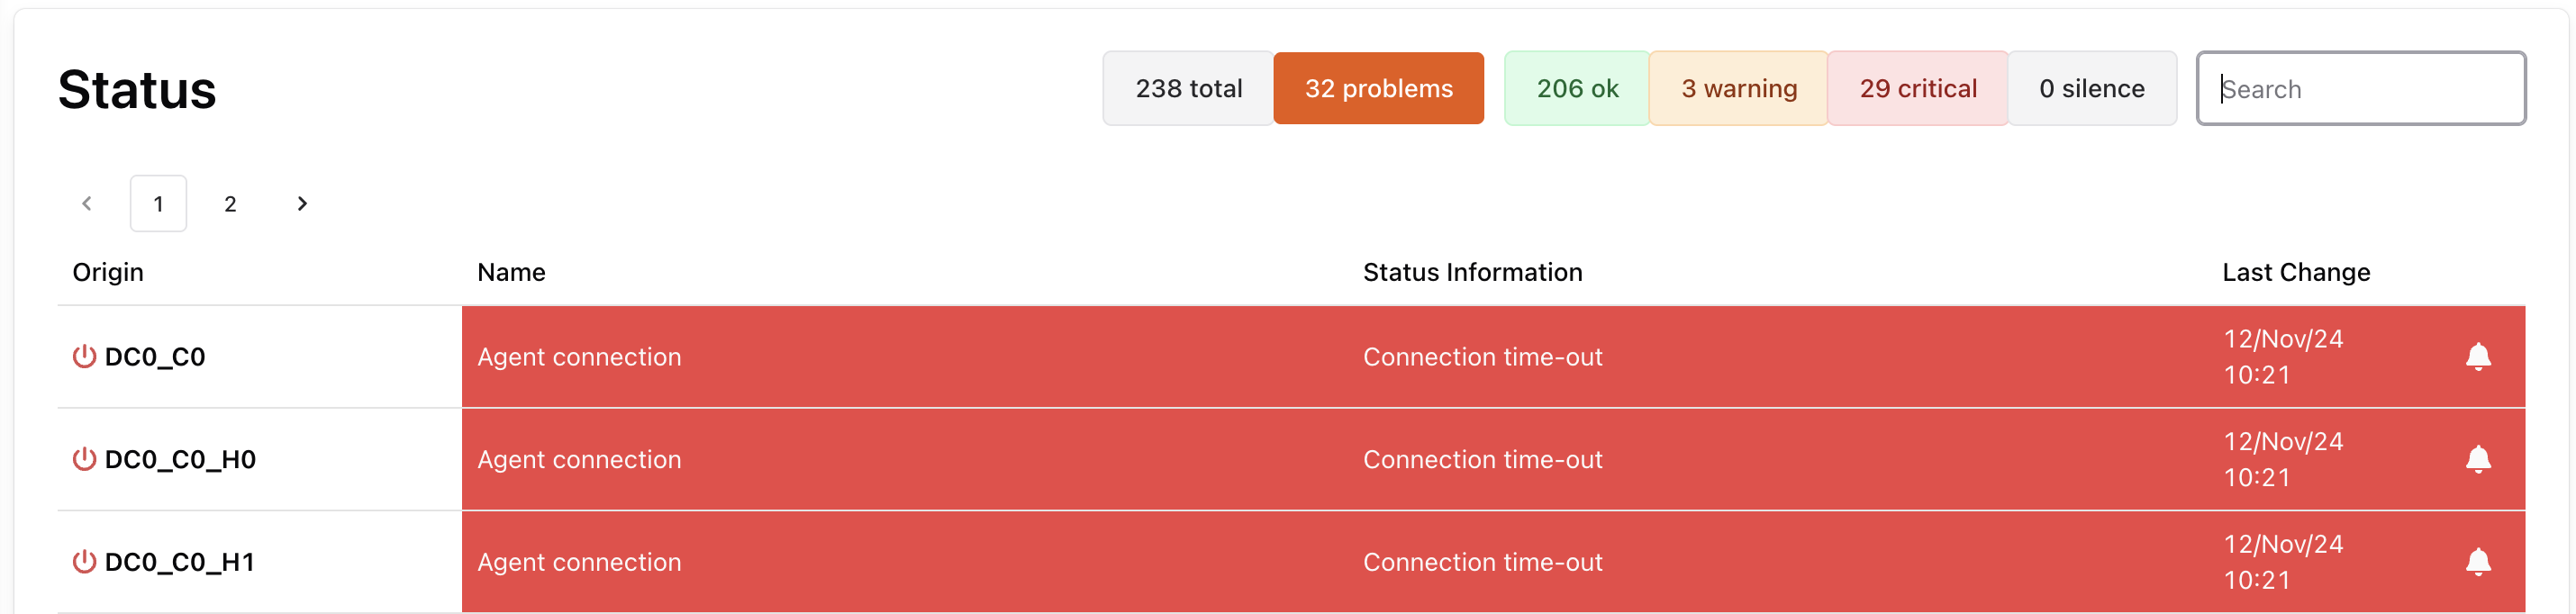The height and width of the screenshot is (614, 2576).
Task: Click the power icon beside DC0_C0_H0
Action: [x=84, y=459]
